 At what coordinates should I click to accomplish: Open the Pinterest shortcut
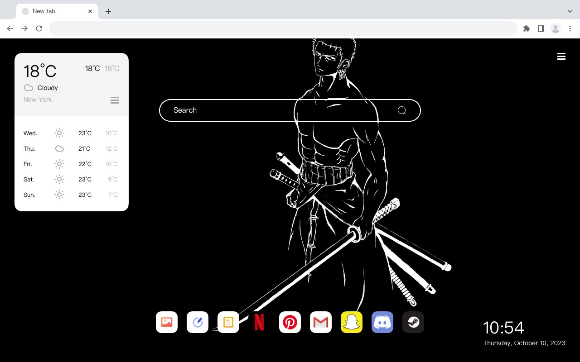point(290,322)
